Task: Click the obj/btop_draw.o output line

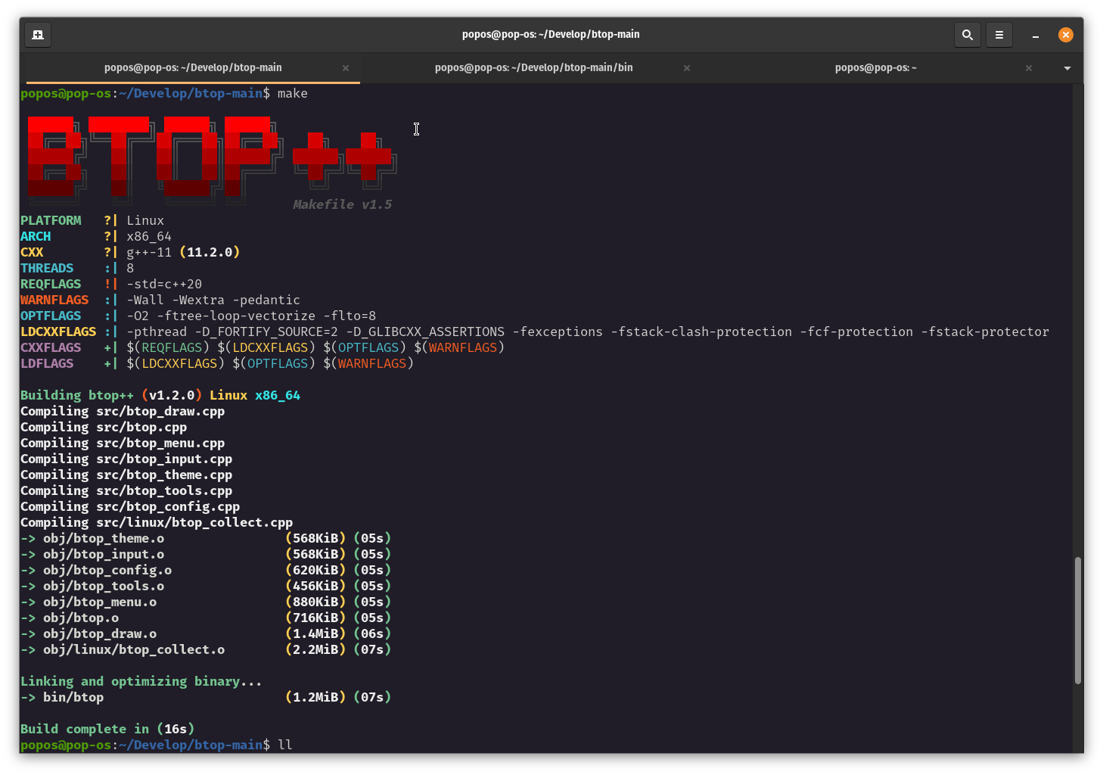Action: [x=206, y=633]
